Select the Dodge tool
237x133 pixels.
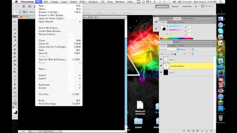[x=15, y=72]
